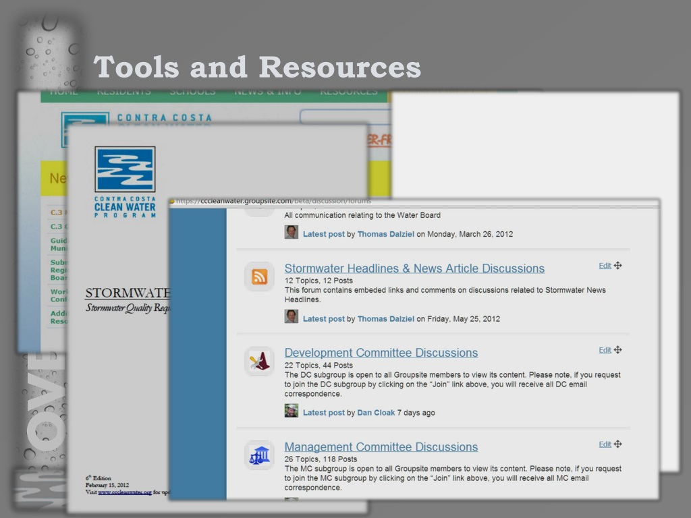Click the Development Committee forum icon
Viewport: 691px width, 518px height.
[260, 362]
